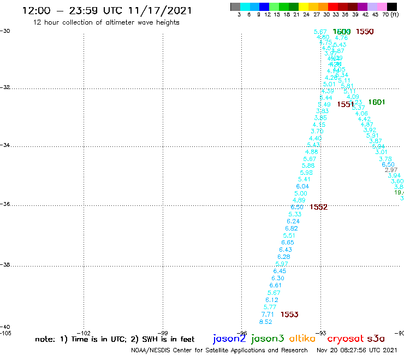Click the 1551 time stamp label
Screen dimensions: 404x355
point(345,104)
